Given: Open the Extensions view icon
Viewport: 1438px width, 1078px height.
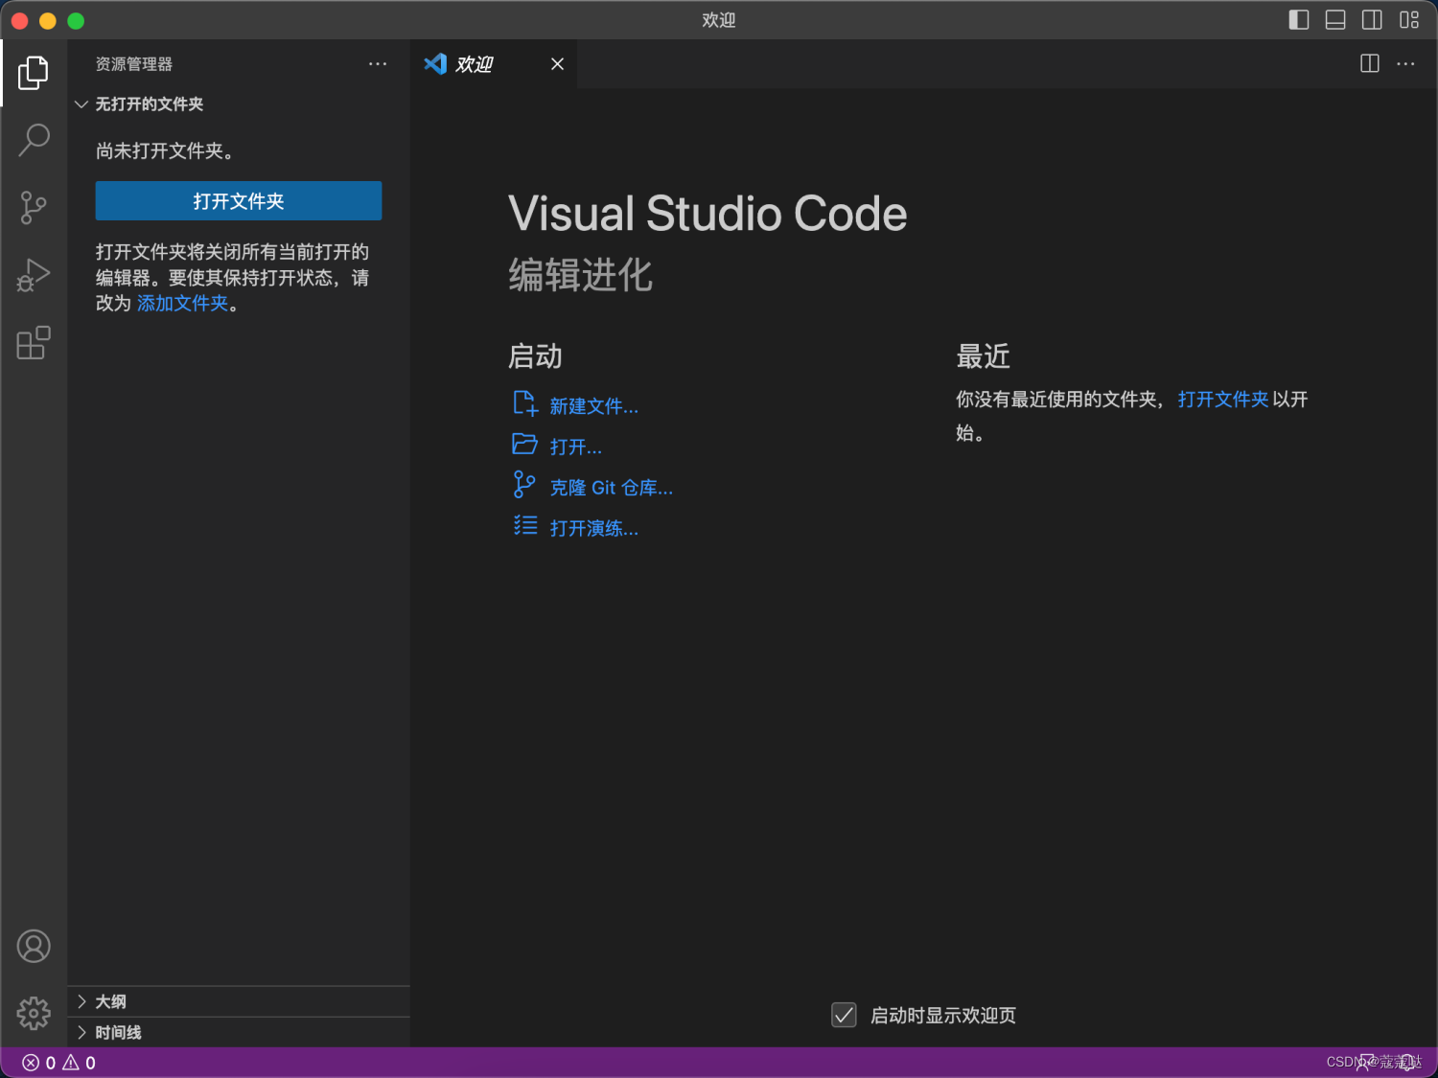Looking at the screenshot, I should point(34,342).
